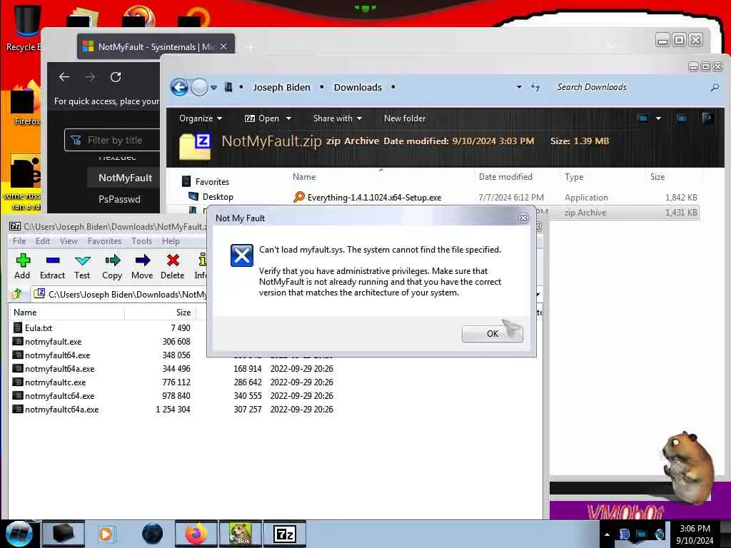Reload the browser page

pos(116,77)
